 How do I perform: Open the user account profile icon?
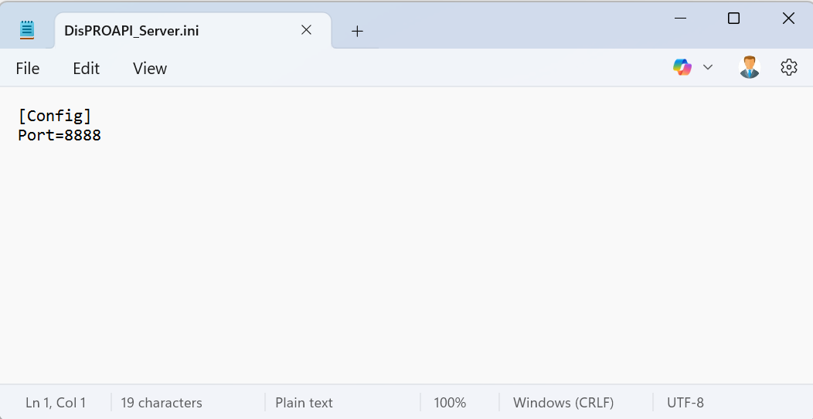(749, 68)
